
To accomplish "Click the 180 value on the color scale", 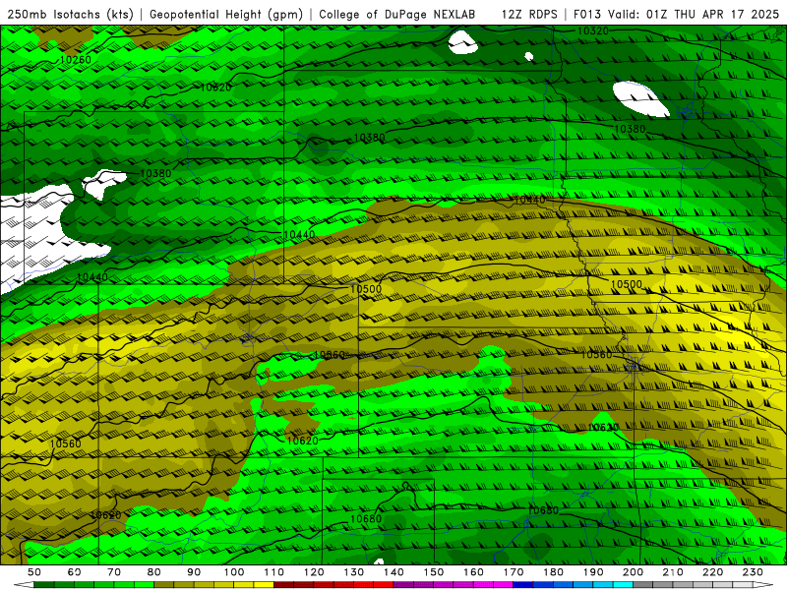I will point(553,572).
